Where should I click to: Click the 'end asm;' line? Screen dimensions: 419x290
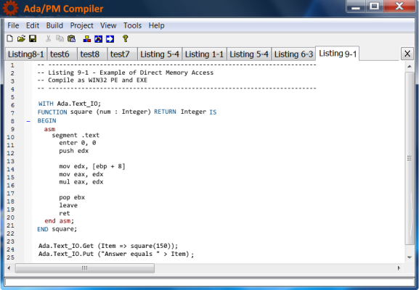[60, 221]
